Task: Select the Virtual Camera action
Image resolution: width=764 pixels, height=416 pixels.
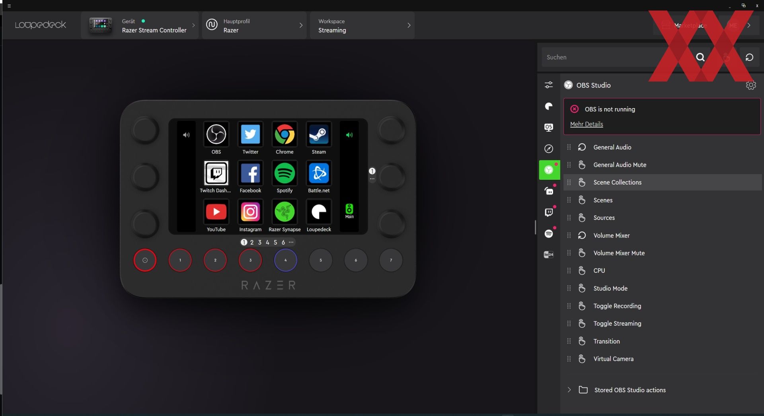Action: click(662, 359)
